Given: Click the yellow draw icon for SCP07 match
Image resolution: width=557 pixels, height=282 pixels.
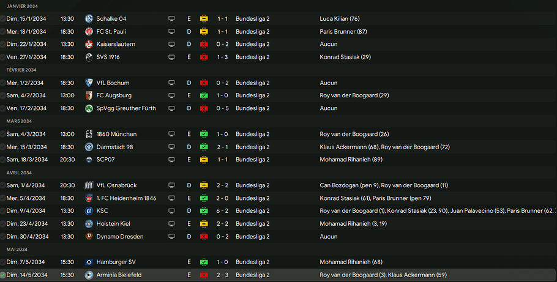Looking at the screenshot, I should pos(204,160).
